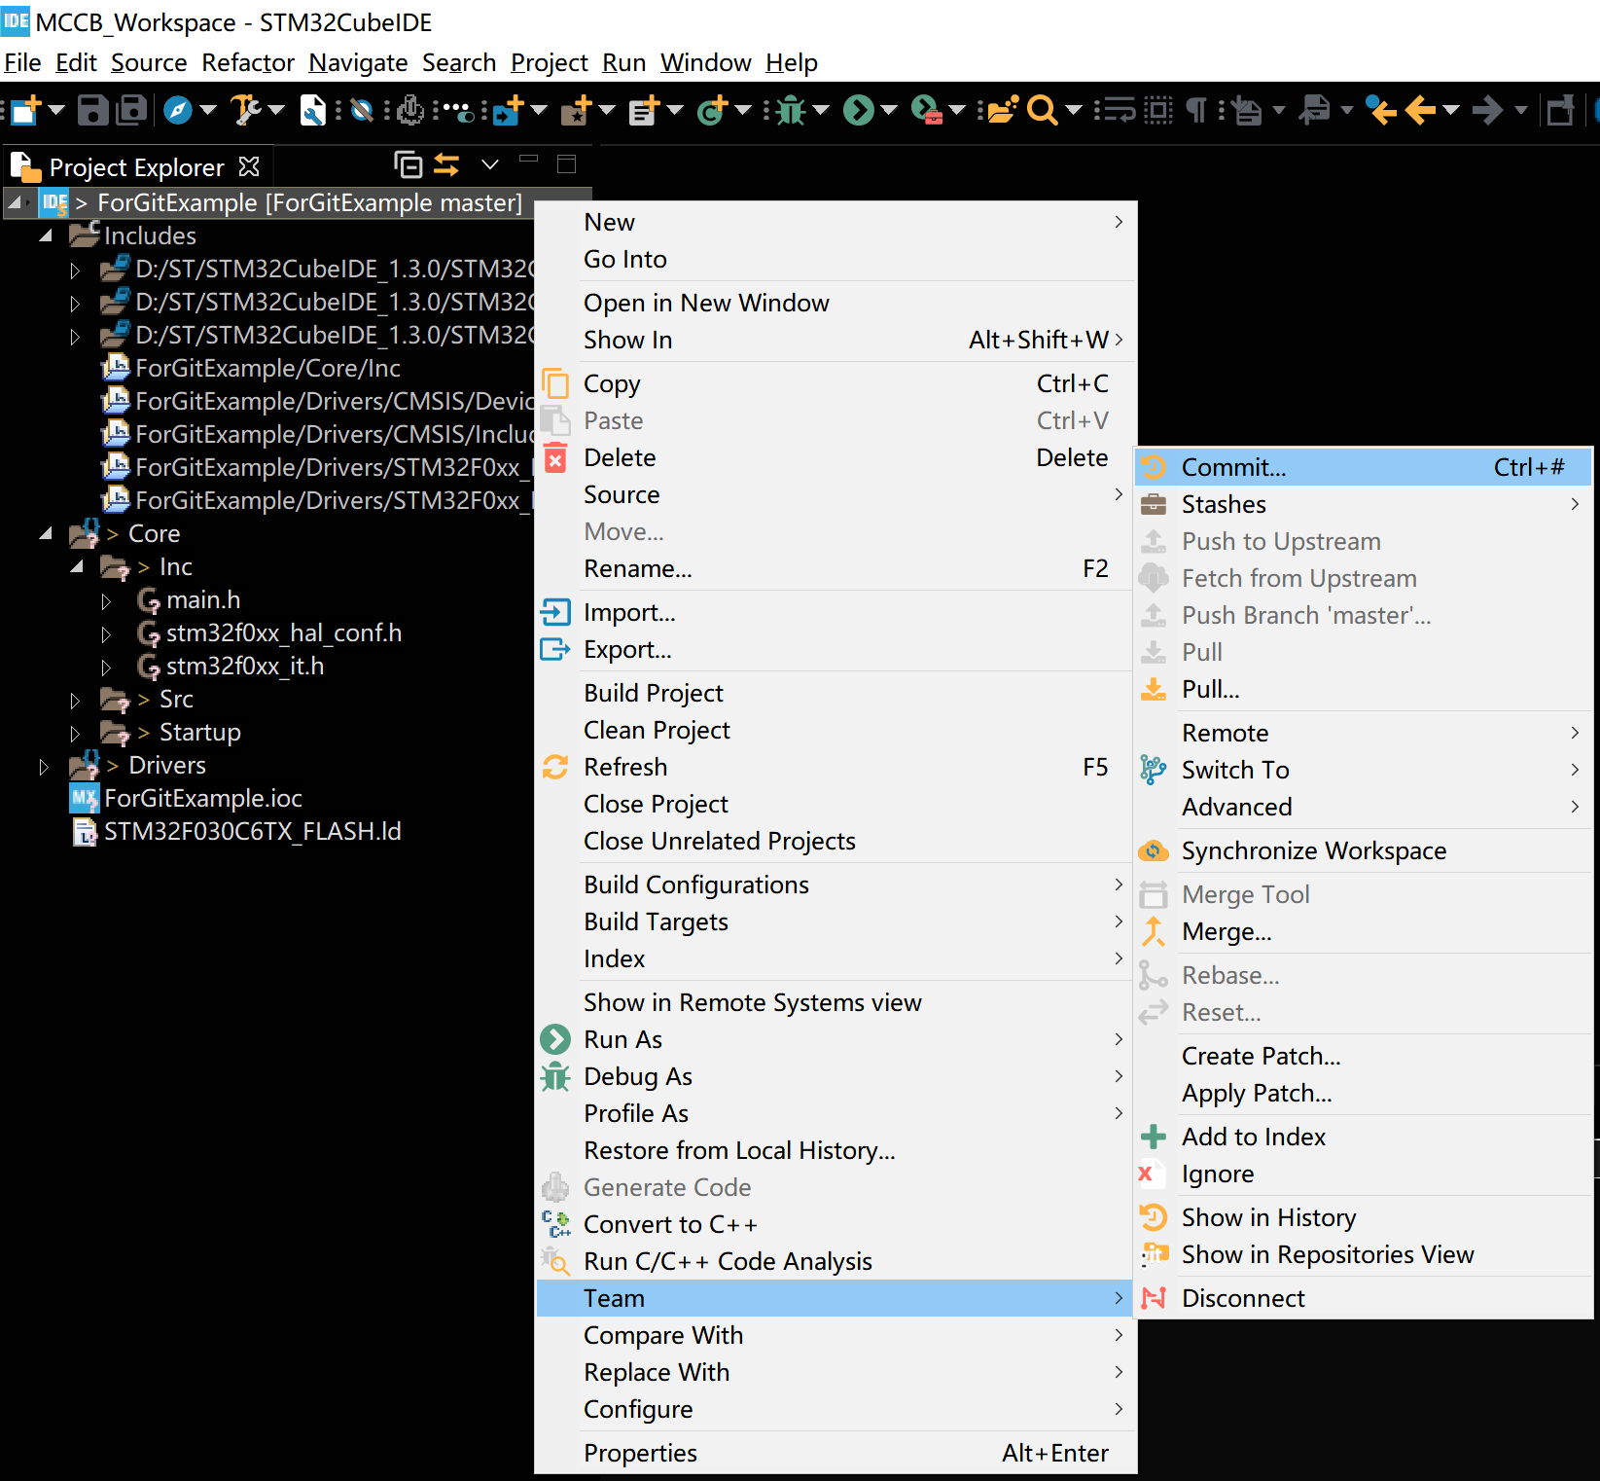Open the Search dialog via the magnifier icon

tap(1044, 110)
